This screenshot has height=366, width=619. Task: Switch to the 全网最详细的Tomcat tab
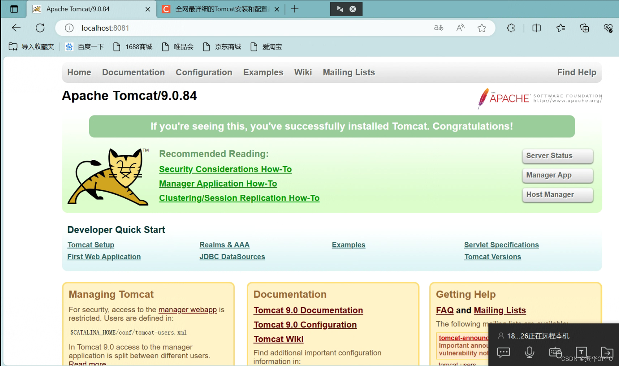click(x=221, y=9)
